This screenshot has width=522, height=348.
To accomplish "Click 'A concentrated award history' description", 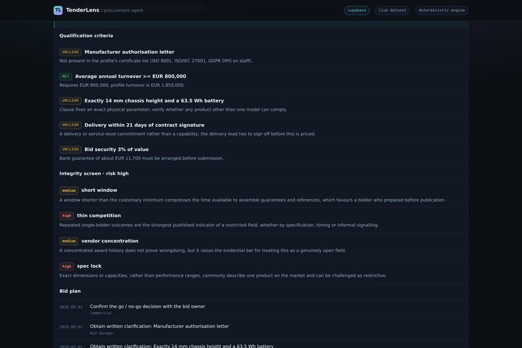I will coord(203,250).
